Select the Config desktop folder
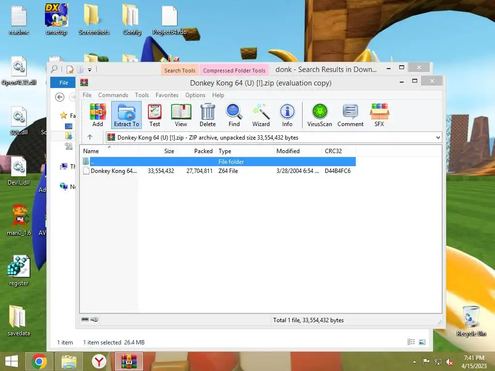Image resolution: width=495 pixels, height=371 pixels. pos(131,19)
